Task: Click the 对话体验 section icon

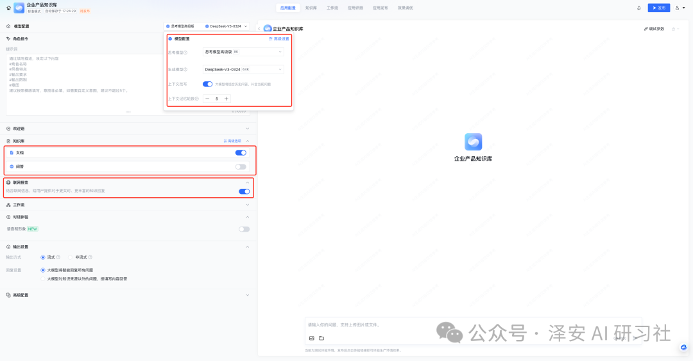Action: (x=8, y=217)
